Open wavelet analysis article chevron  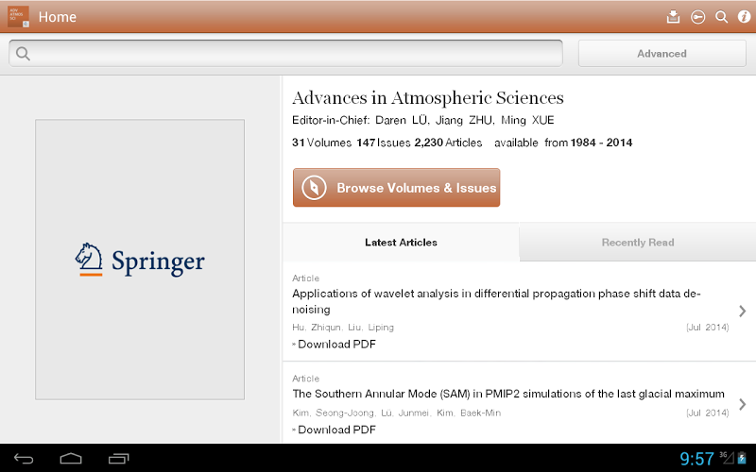(743, 312)
